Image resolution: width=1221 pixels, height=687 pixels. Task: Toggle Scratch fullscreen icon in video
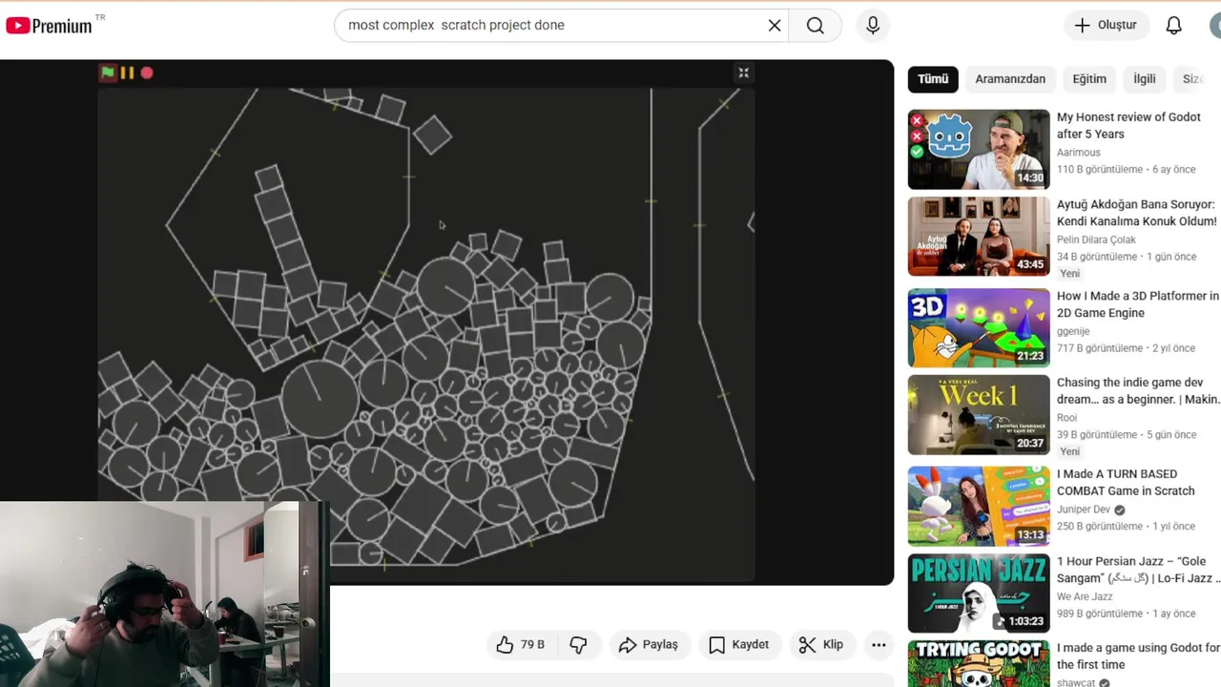pos(743,73)
